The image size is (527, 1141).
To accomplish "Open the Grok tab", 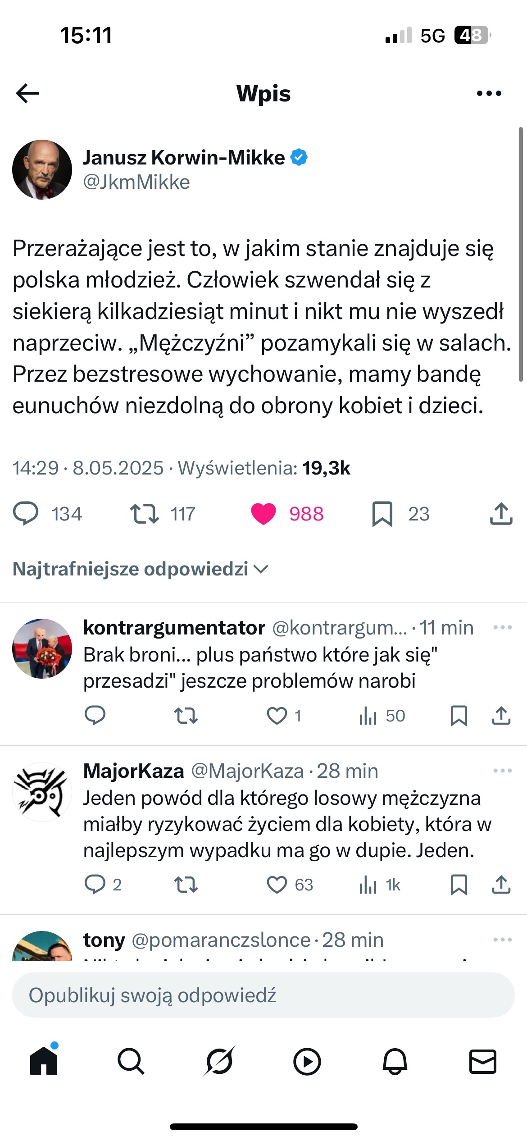I will click(x=219, y=1062).
